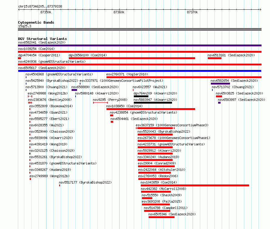Screen dimensions: 270x229
Task: Open nsv4238854 (gnomADStructuralVariants) variant
Action: [x=143, y=112]
